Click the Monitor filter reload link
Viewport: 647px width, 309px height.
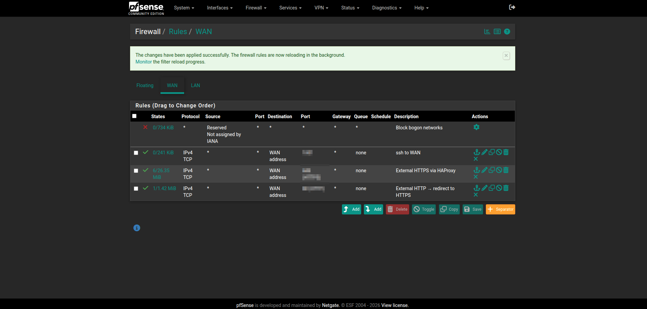point(144,62)
